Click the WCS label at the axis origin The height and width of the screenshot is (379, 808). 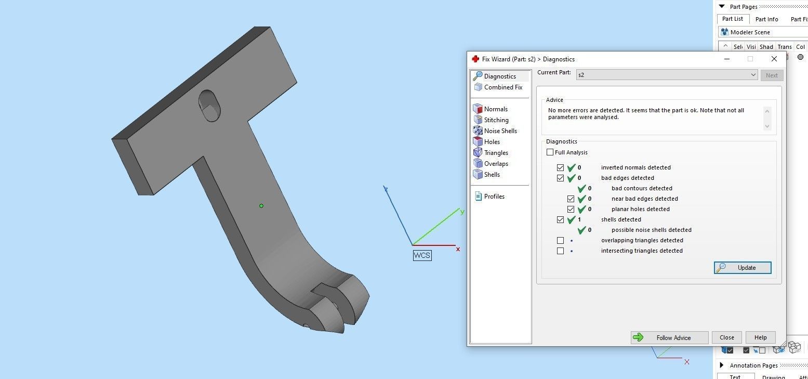tap(422, 255)
